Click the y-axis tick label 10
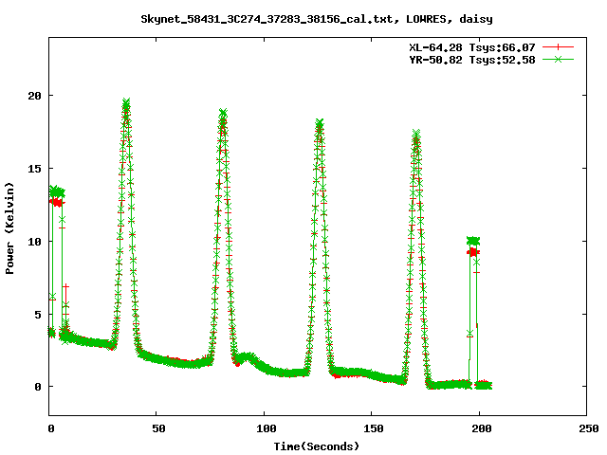 (x=34, y=242)
